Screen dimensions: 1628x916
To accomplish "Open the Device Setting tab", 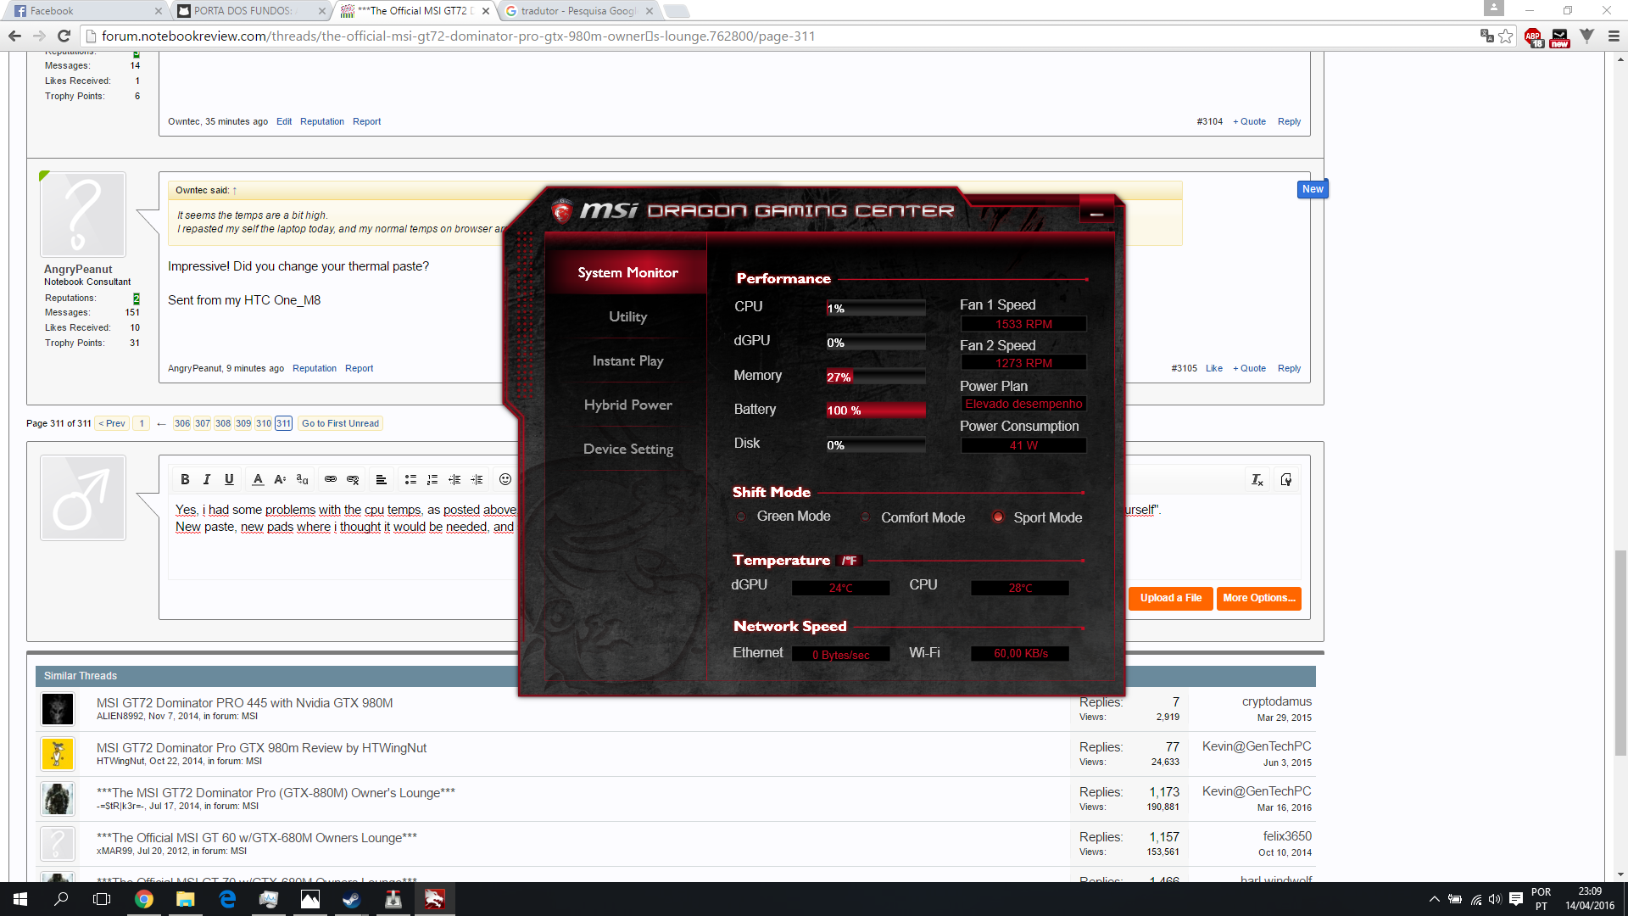I will tap(627, 449).
